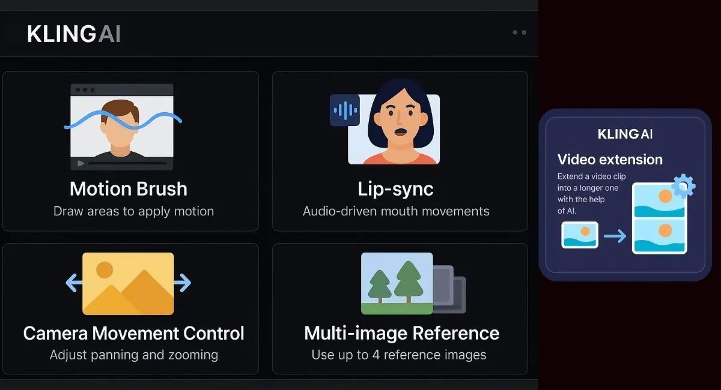Click the small single video thumbnail in Video extension
Image resolution: width=721 pixels, height=390 pixels.
(580, 235)
